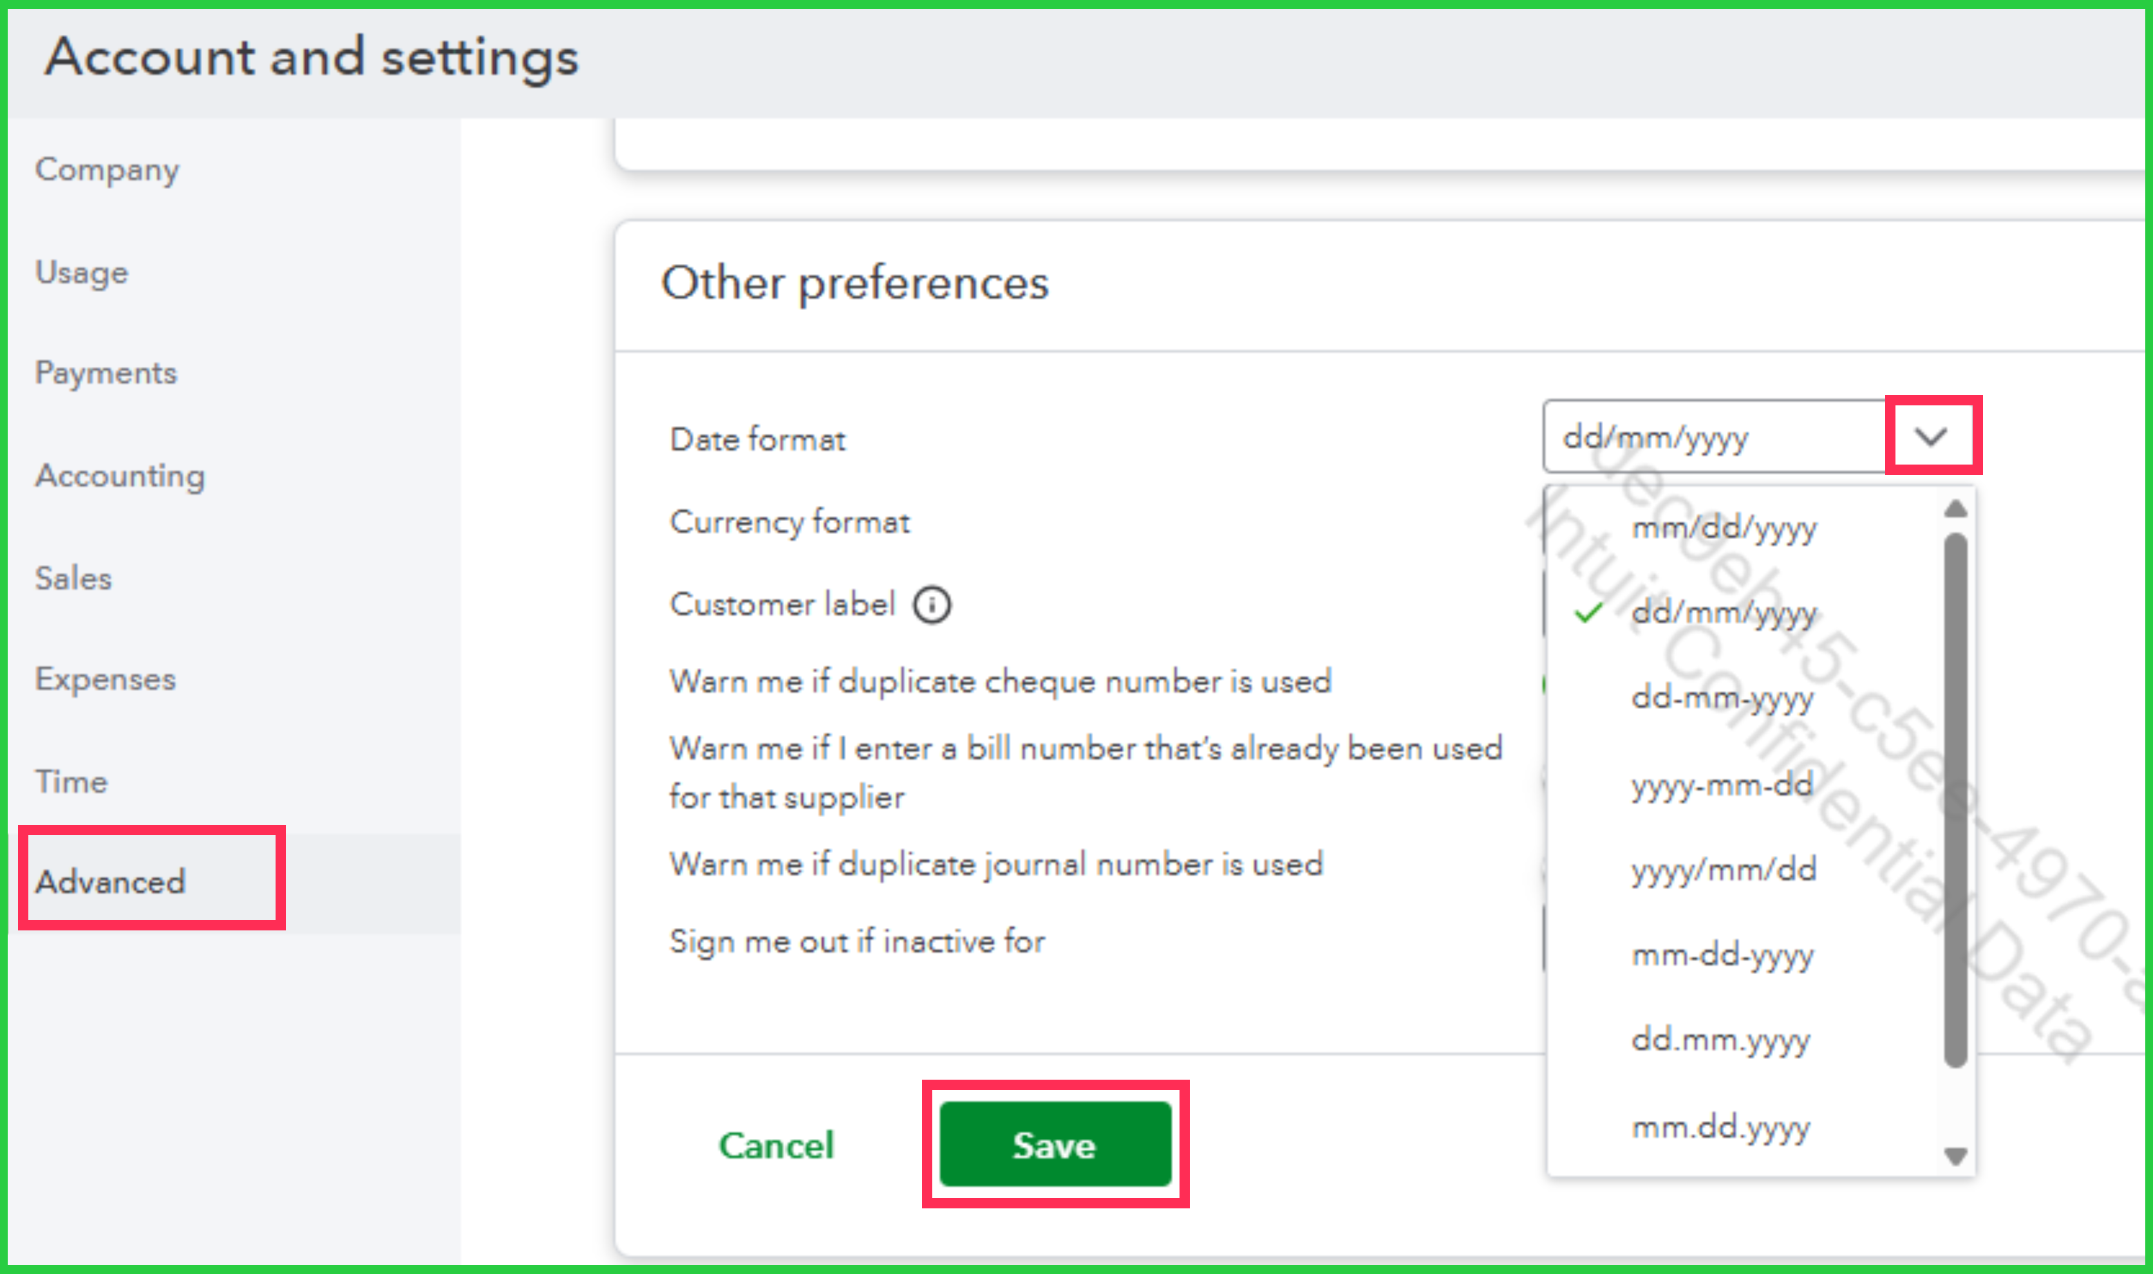Open the Advanced settings tab

[x=110, y=882]
